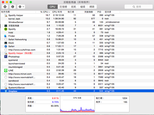
Task: Click the http://www.minwt.com process name
Action: [x=20, y=74]
